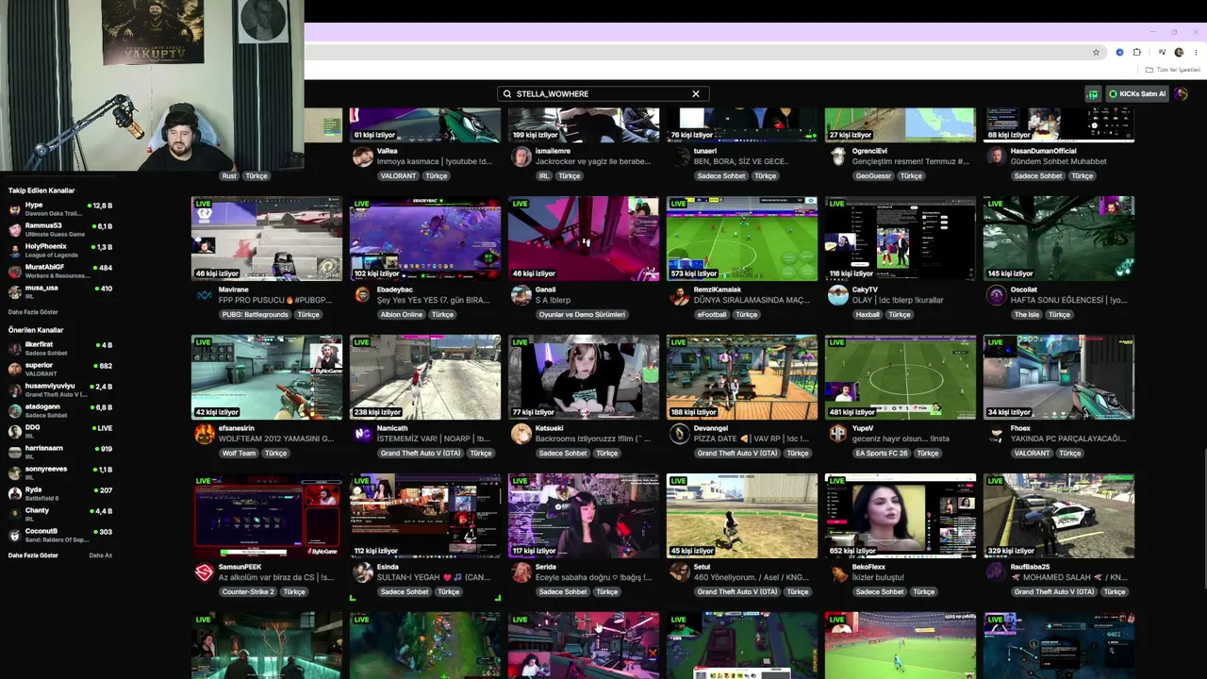The height and width of the screenshot is (679, 1207).
Task: Open the harrisnaarn recommended channel
Action: pyautogui.click(x=61, y=453)
